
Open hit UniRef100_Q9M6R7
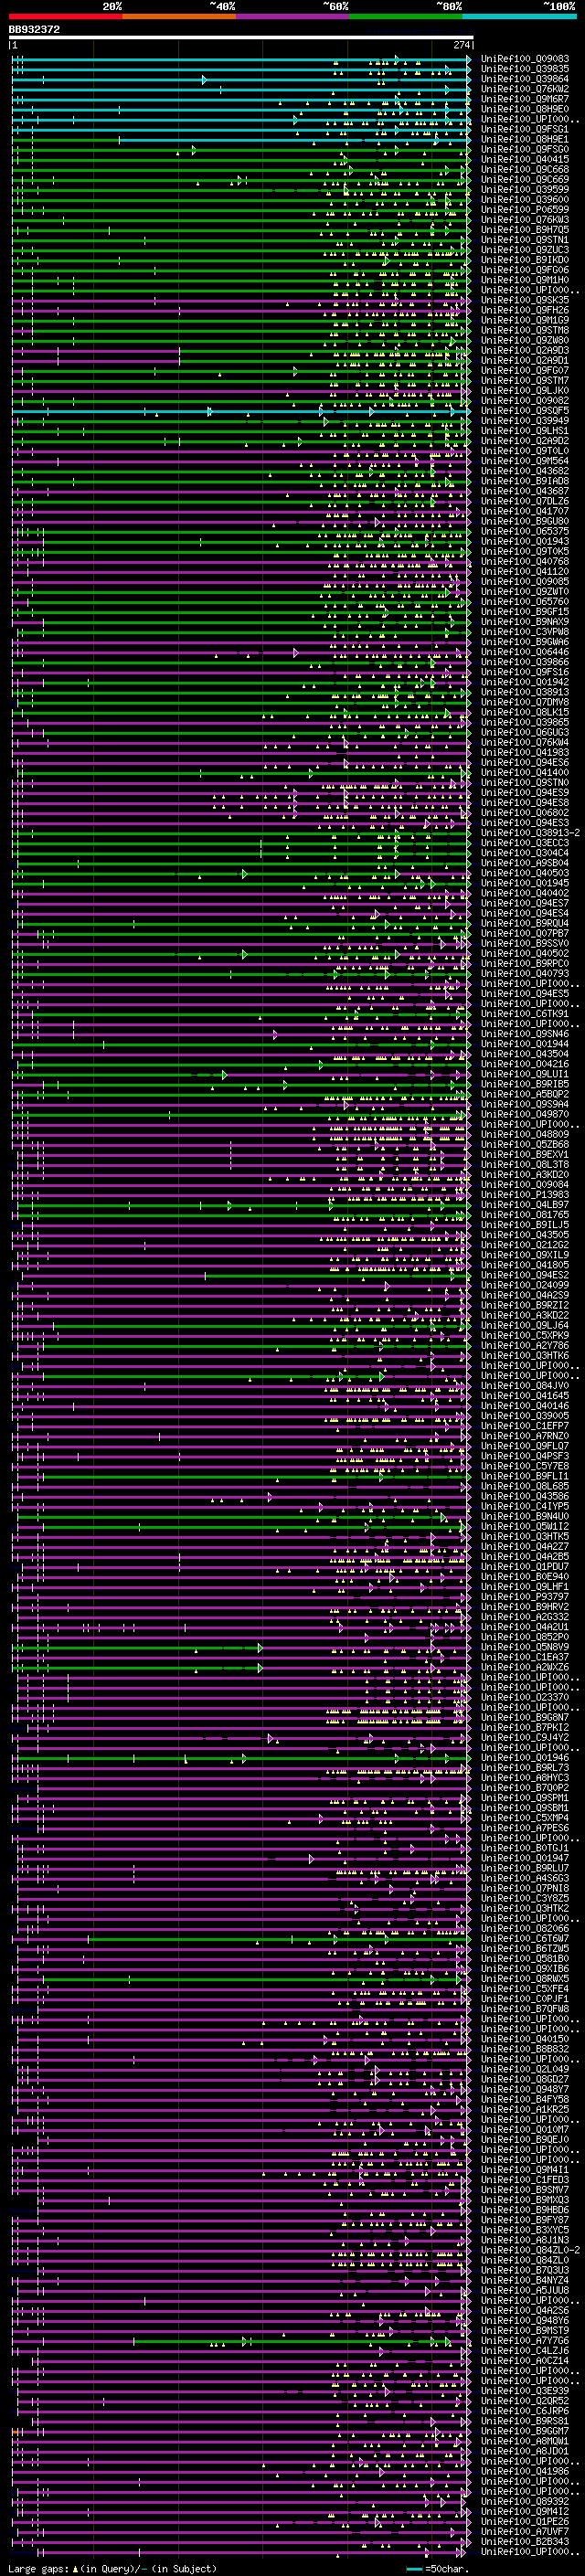coord(525,99)
